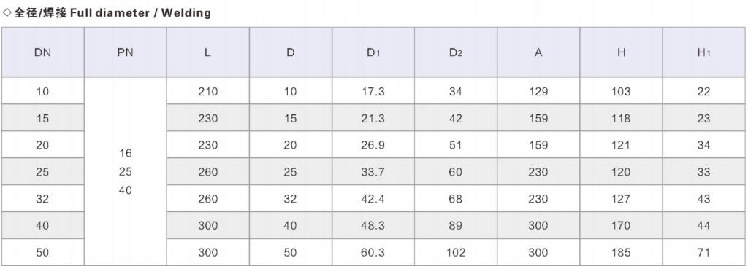This screenshot has width=748, height=266.
Task: Select the H1 column header
Action: 704,52
